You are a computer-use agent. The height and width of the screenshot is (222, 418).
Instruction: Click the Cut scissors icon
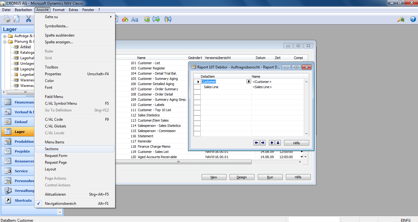coord(29,19)
